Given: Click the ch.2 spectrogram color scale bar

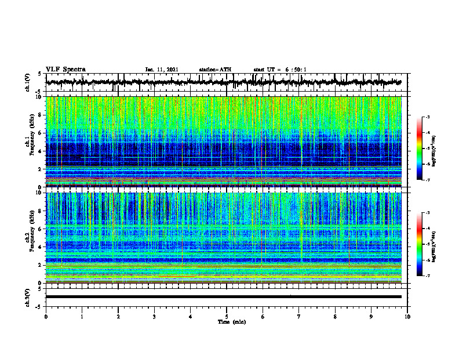Looking at the screenshot, I should pyautogui.click(x=419, y=244).
